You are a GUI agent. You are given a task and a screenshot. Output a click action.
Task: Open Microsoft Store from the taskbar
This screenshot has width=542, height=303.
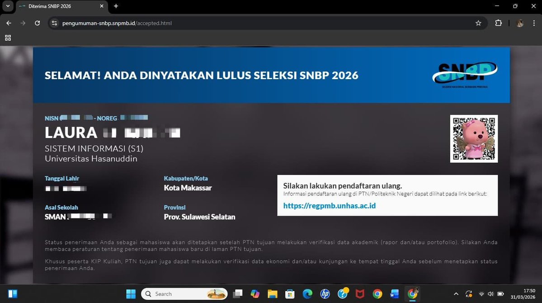[x=290, y=294]
